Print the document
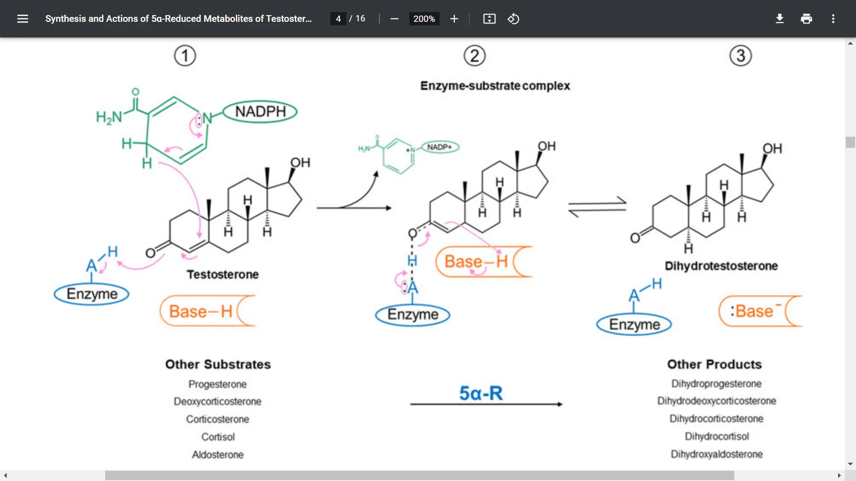 [x=806, y=19]
